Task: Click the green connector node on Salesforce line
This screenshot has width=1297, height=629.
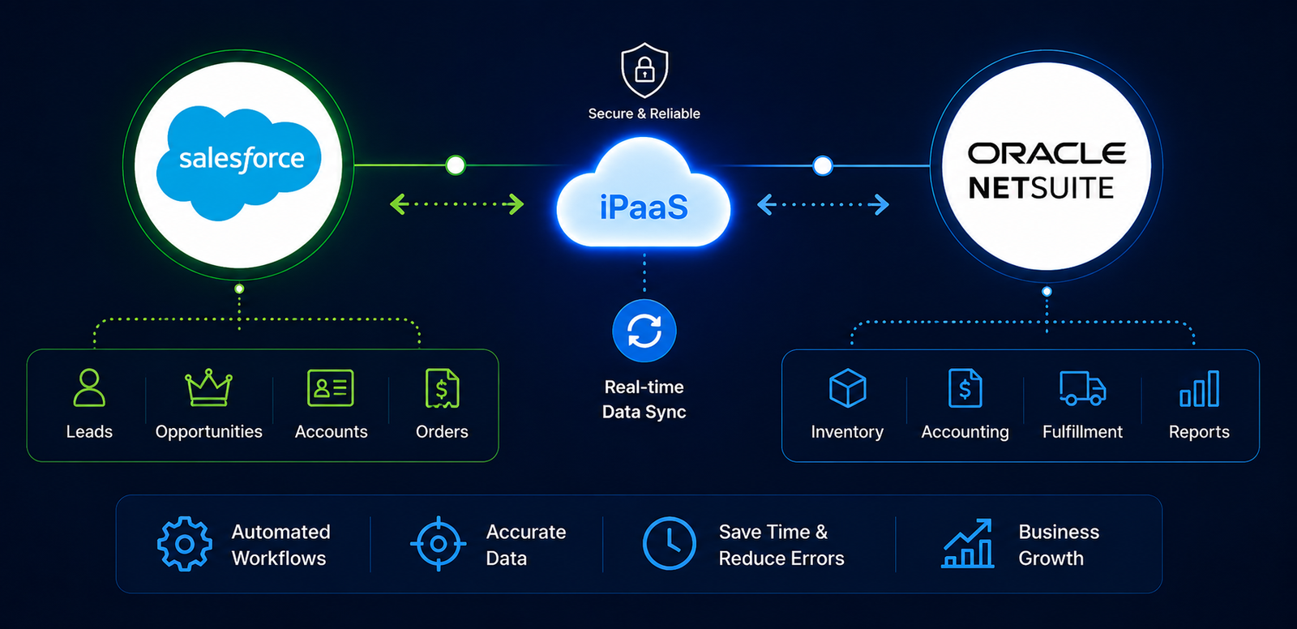Action: pos(456,165)
